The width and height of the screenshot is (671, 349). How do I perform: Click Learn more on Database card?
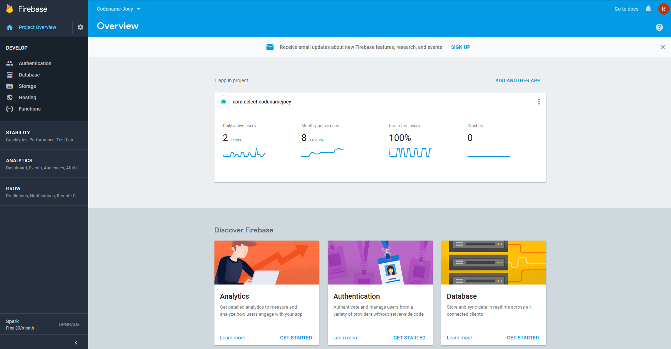click(x=459, y=338)
